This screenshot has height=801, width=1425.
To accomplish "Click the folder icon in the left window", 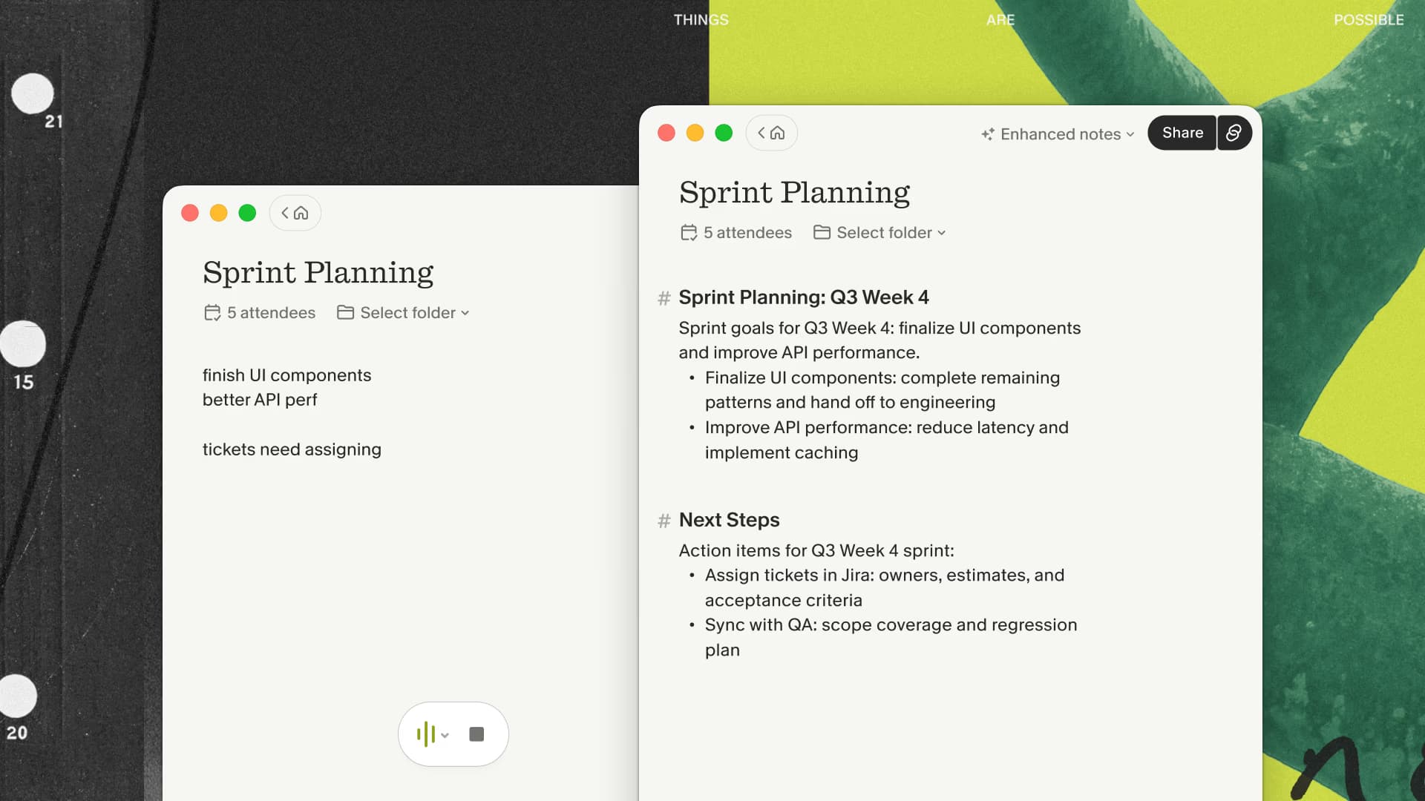I will pos(345,312).
